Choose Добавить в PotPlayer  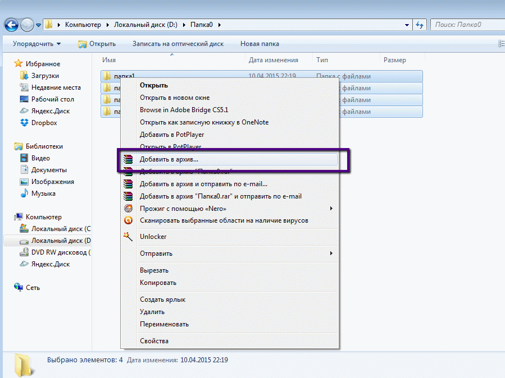(172, 135)
